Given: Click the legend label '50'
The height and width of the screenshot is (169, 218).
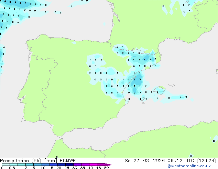Looking at the screenshot, I should point(107,168).
